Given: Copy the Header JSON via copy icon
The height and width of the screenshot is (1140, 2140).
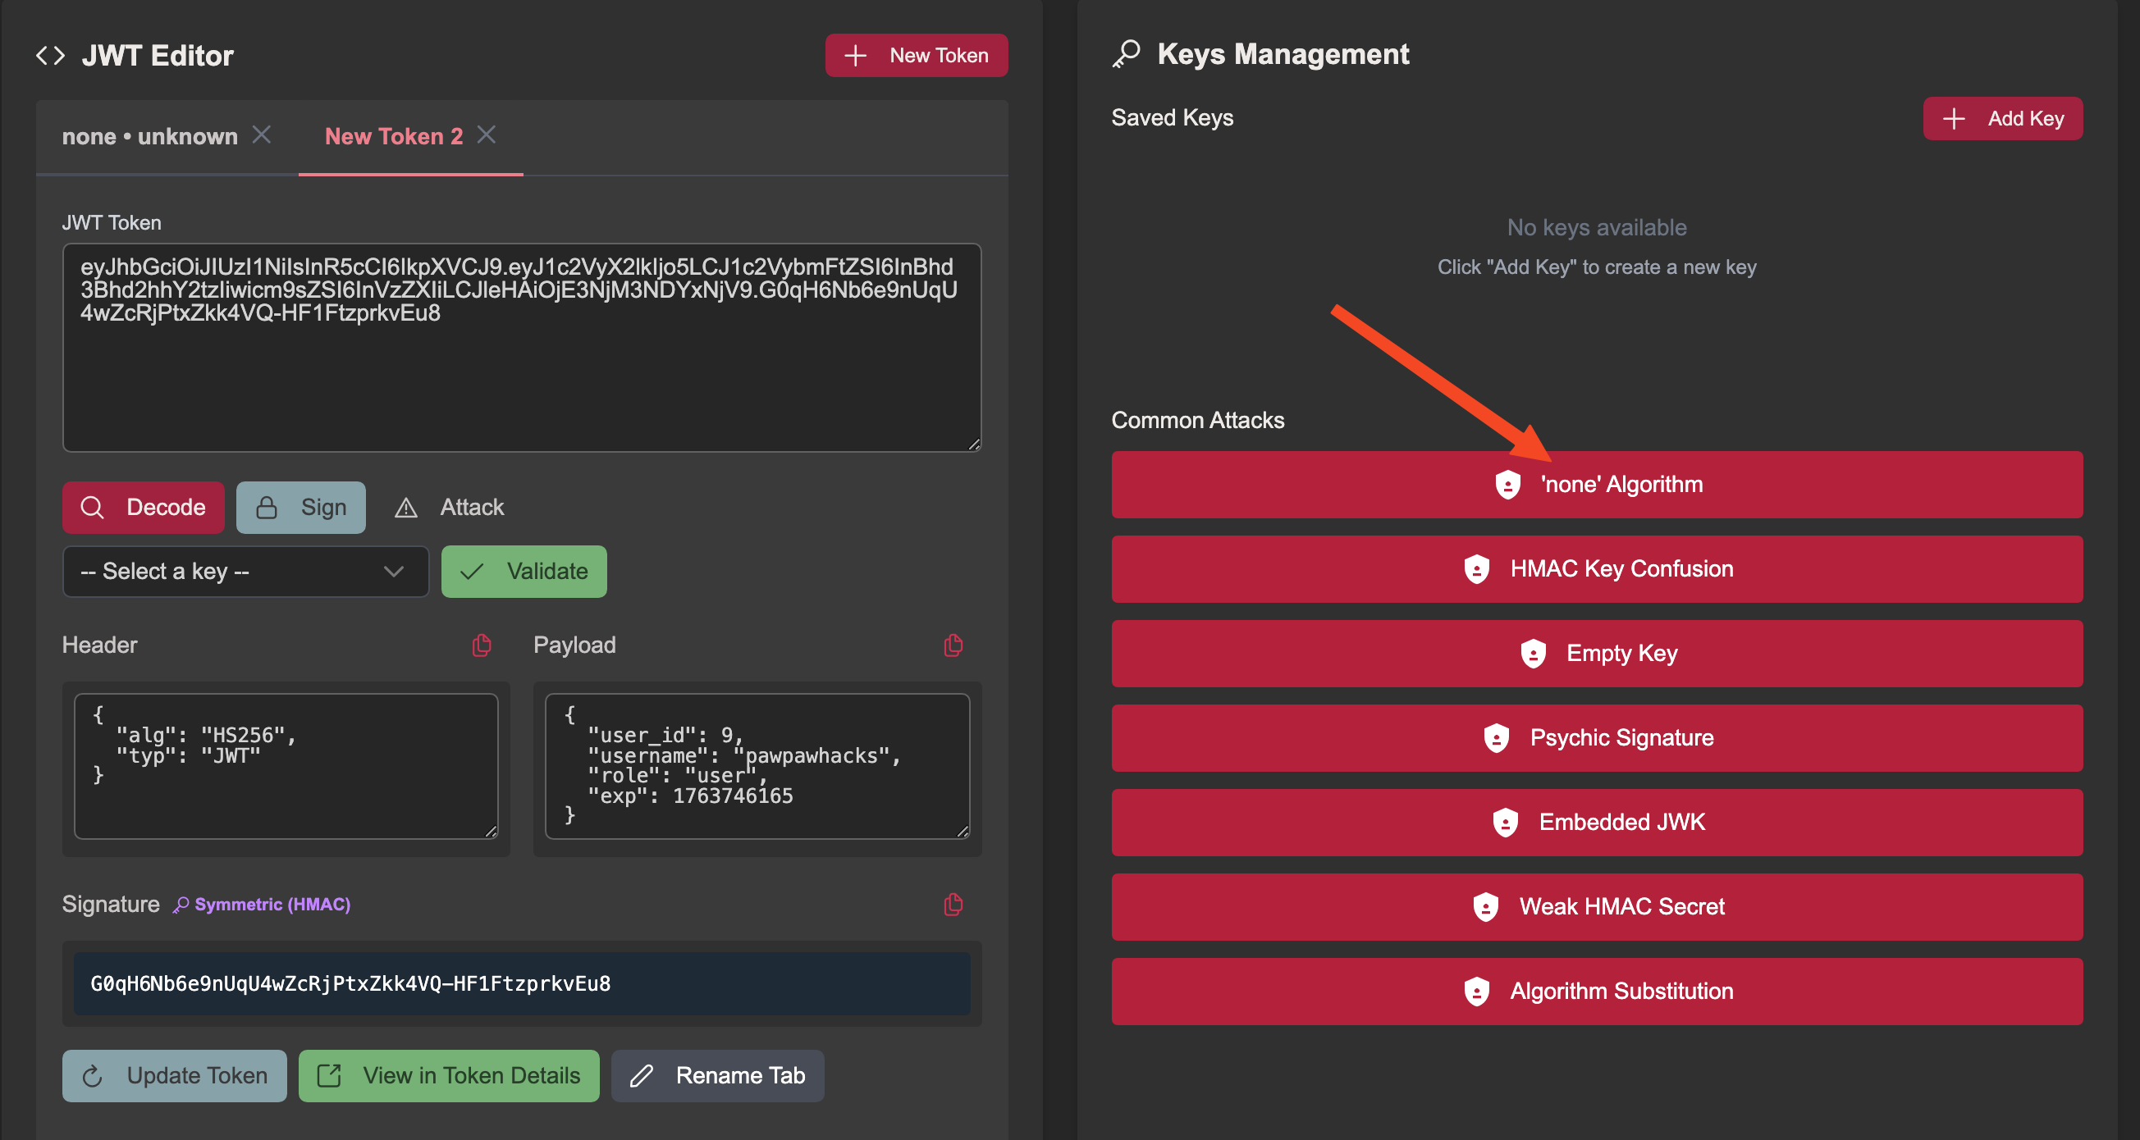Looking at the screenshot, I should [x=482, y=645].
